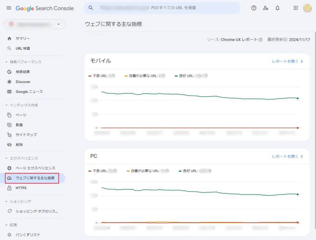Click the モバイル 改善が必要な URL legend
This screenshot has height=240, width=316.
tap(145, 76)
